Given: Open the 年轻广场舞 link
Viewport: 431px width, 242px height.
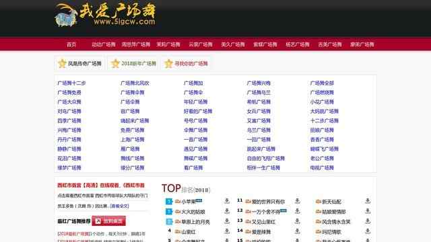Looking at the screenshot, I should (195, 102).
